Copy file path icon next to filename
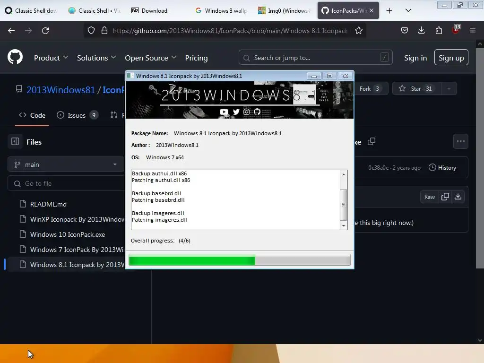Image resolution: width=484 pixels, height=363 pixels. pyautogui.click(x=372, y=141)
